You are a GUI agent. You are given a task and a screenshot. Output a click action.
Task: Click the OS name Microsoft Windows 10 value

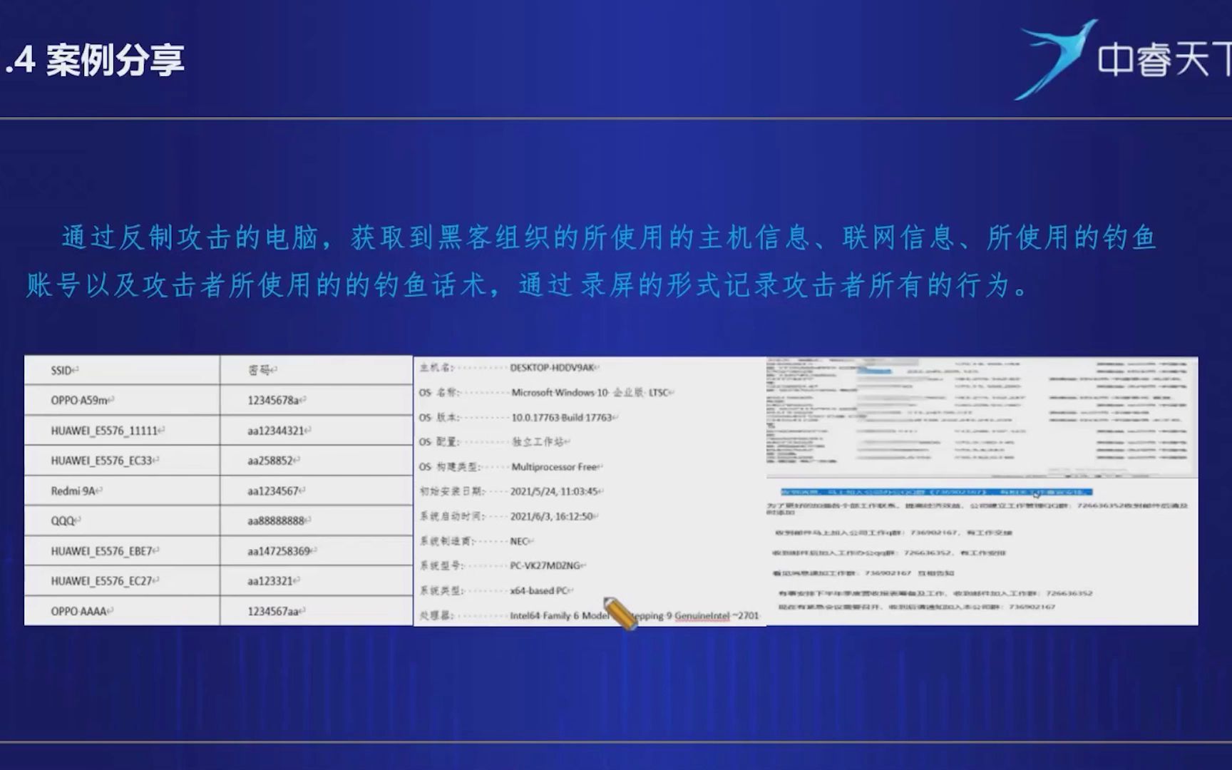pyautogui.click(x=591, y=393)
